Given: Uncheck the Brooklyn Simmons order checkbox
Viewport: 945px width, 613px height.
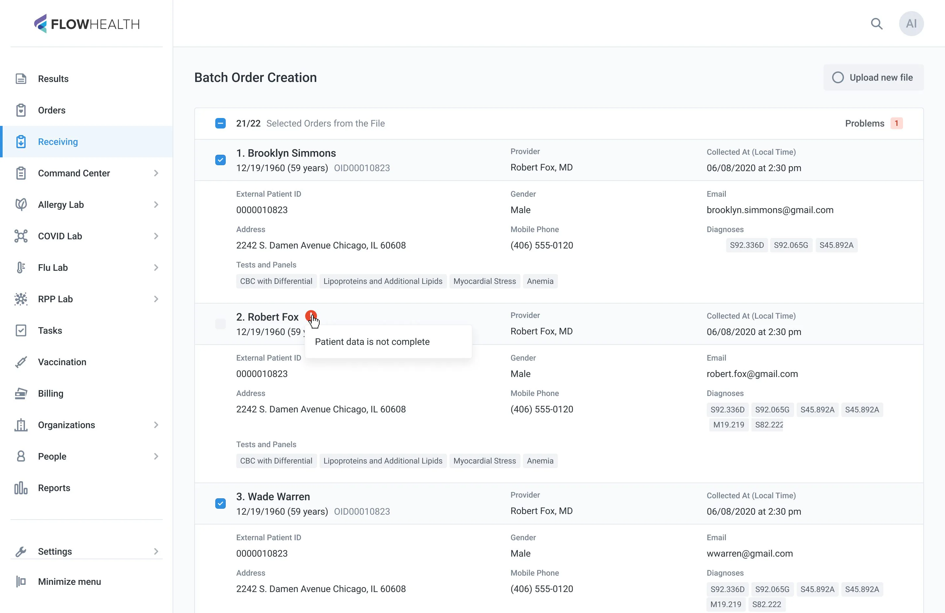Looking at the screenshot, I should pos(220,160).
